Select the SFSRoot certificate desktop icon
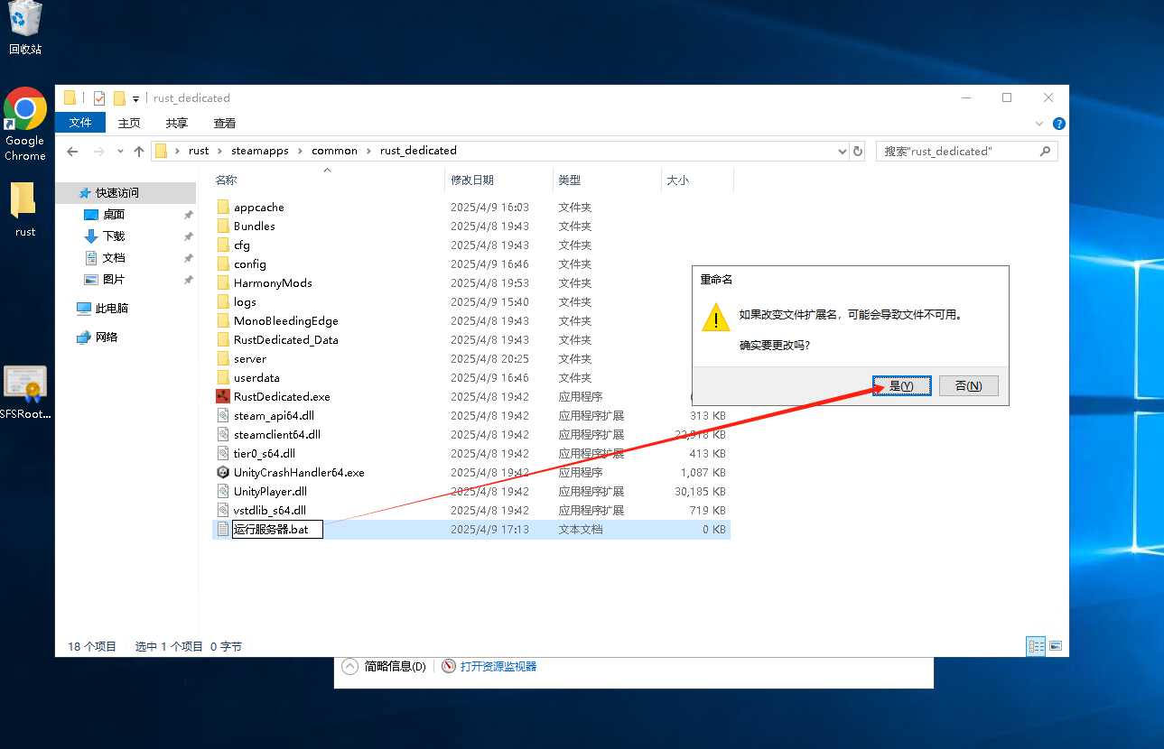1164x749 pixels. [24, 393]
